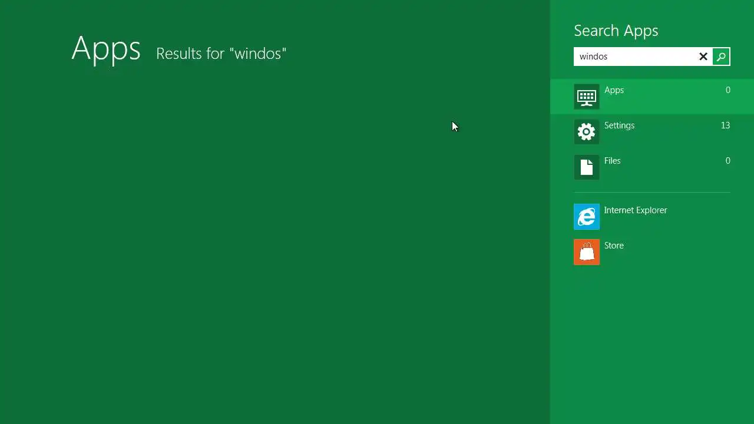Click the Apps monitor icon in search pane
Viewport: 754px width, 424px height.
pyautogui.click(x=587, y=97)
